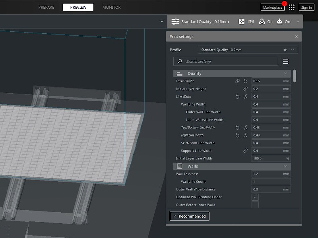Screen dimensions: 318x238
Task: Click the Infill Line Width fx icon
Action: coord(245,135)
